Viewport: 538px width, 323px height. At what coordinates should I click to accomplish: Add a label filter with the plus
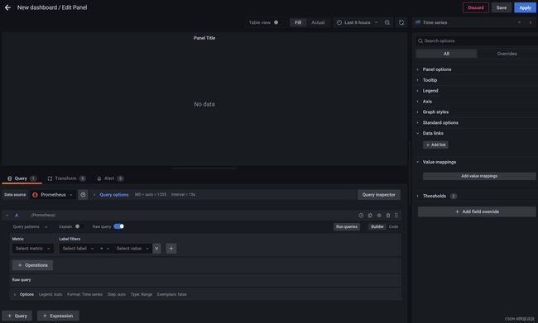pos(171,249)
